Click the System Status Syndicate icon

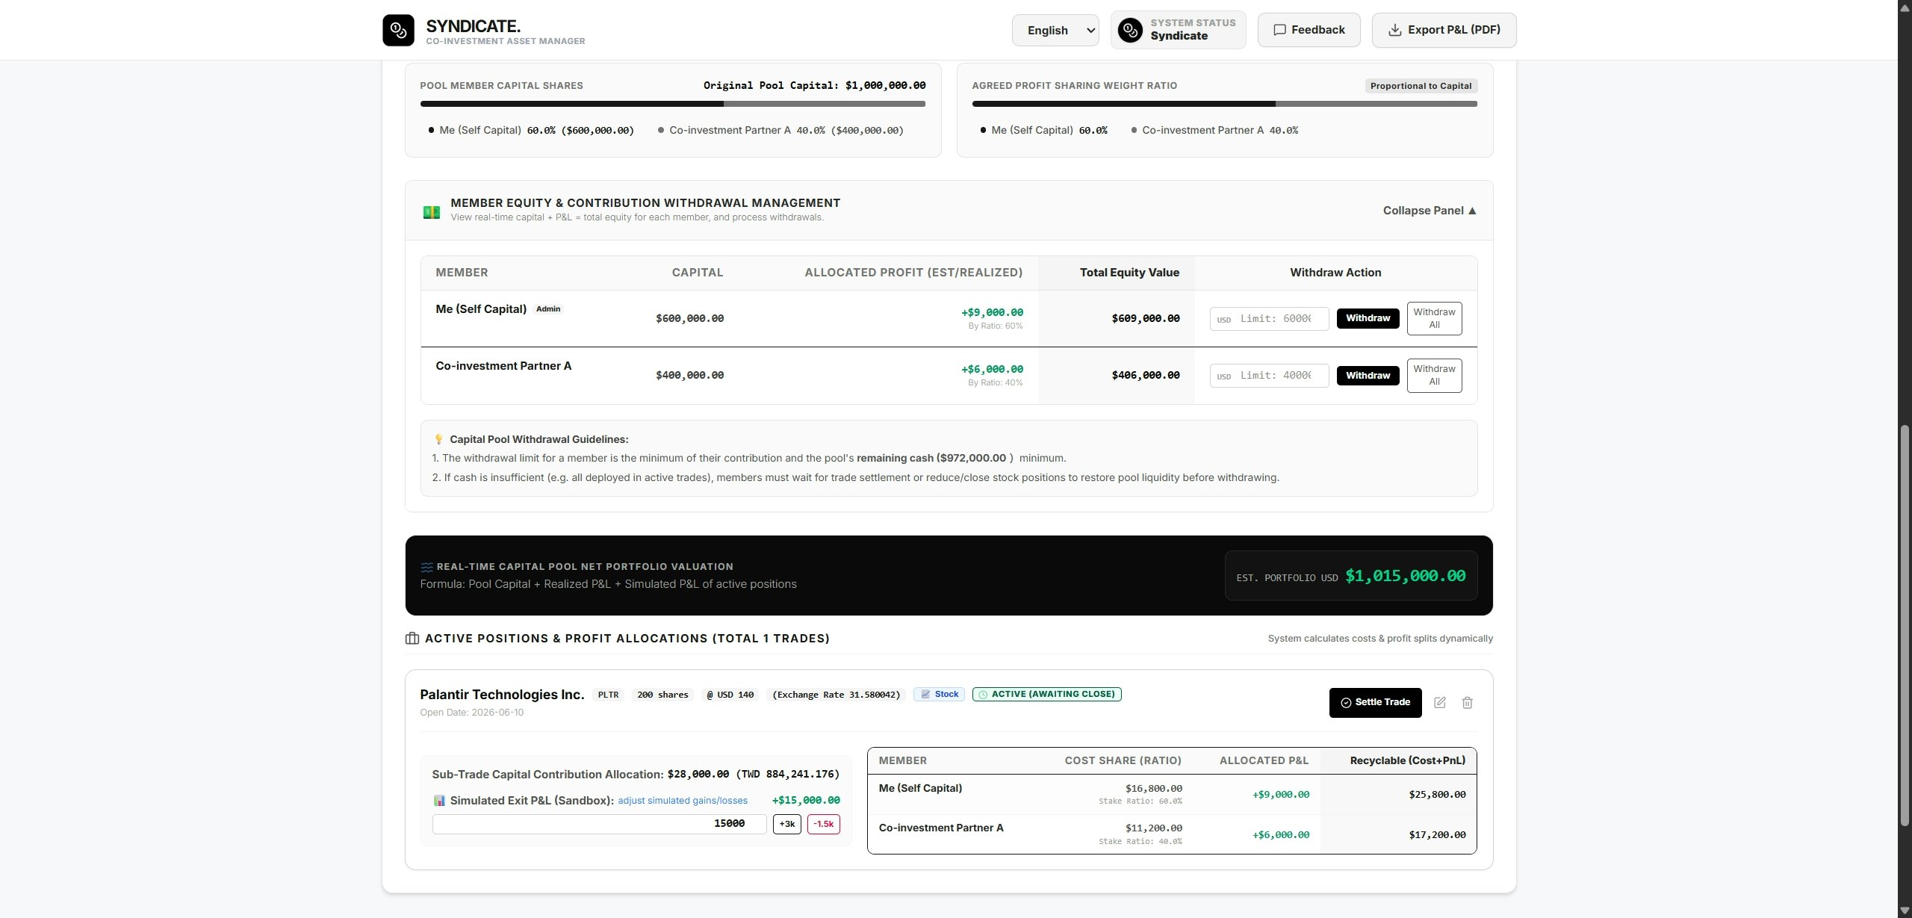(x=1130, y=31)
